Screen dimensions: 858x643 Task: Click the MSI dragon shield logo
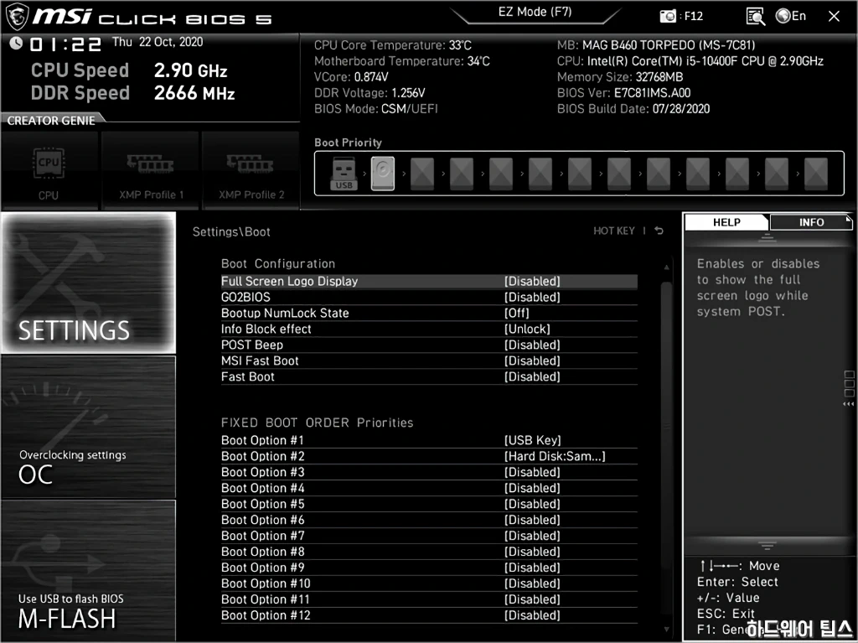click(x=17, y=17)
